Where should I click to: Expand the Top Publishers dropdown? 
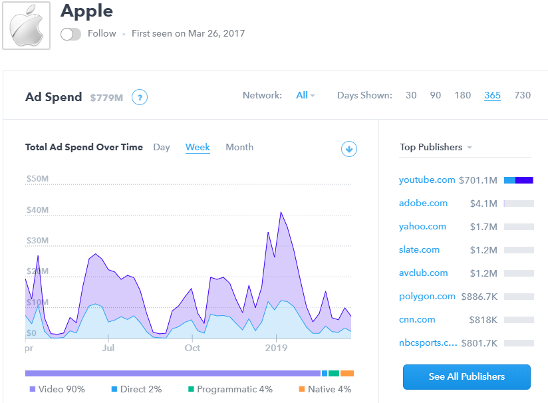point(436,148)
